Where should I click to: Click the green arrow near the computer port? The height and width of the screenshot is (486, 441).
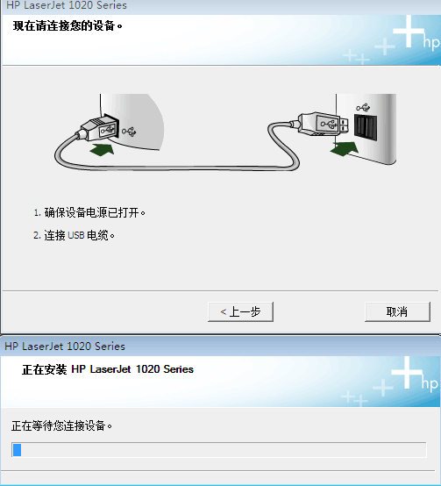[345, 149]
